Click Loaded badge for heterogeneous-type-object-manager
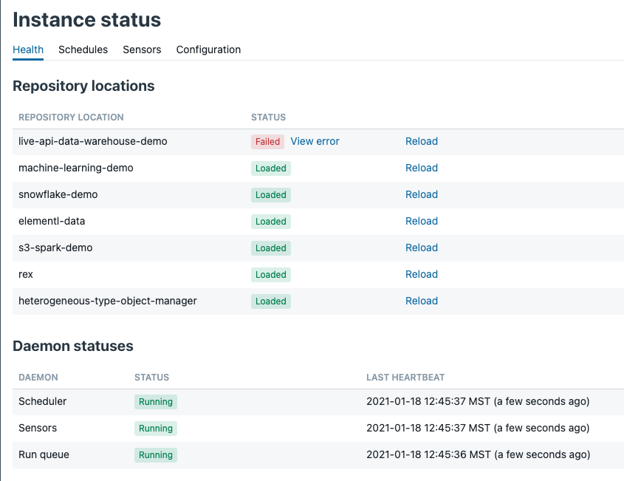The width and height of the screenshot is (624, 481). point(270,301)
